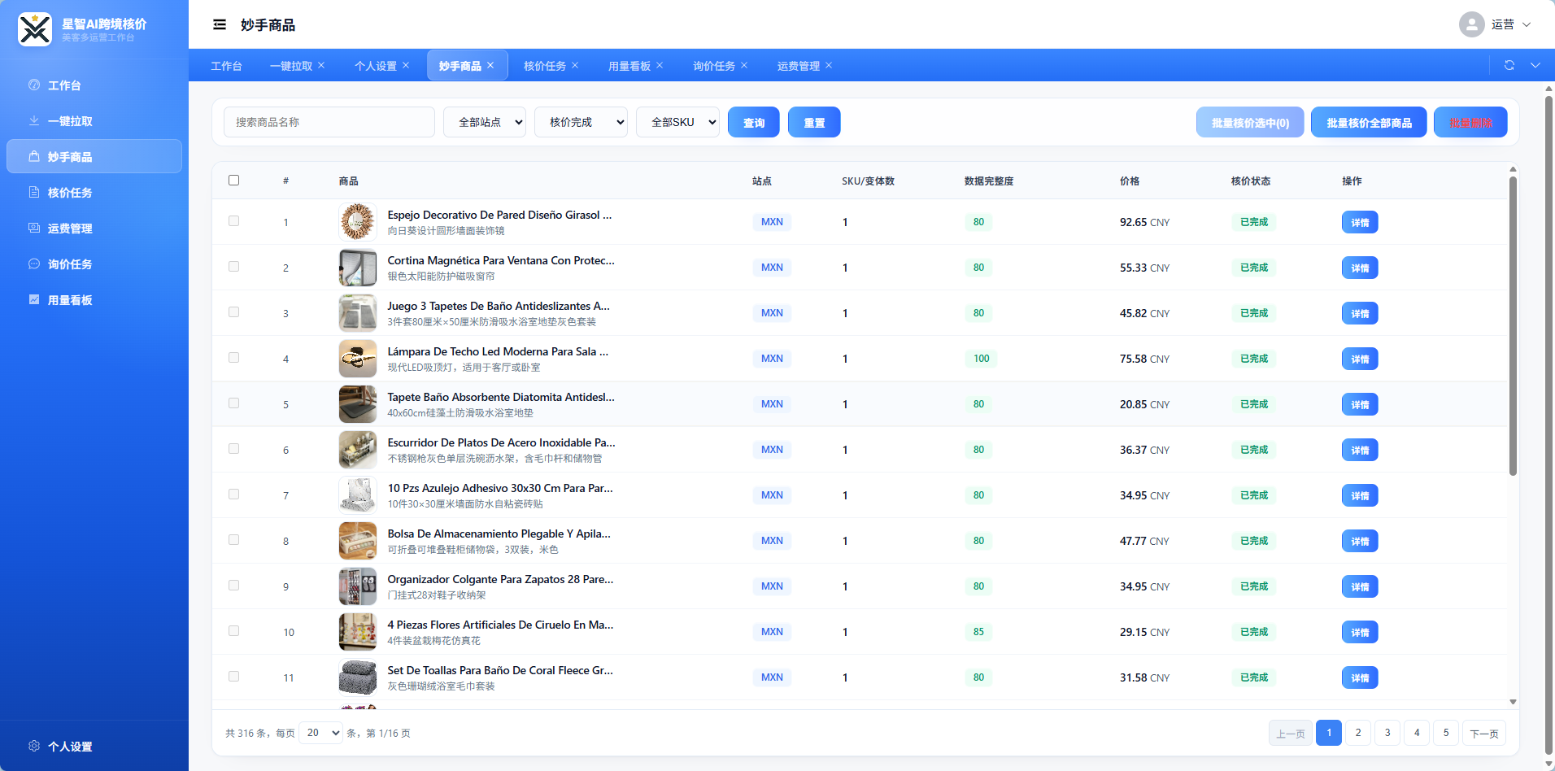Close the 个人设置 tab
Image resolution: width=1555 pixels, height=771 pixels.
pos(406,65)
